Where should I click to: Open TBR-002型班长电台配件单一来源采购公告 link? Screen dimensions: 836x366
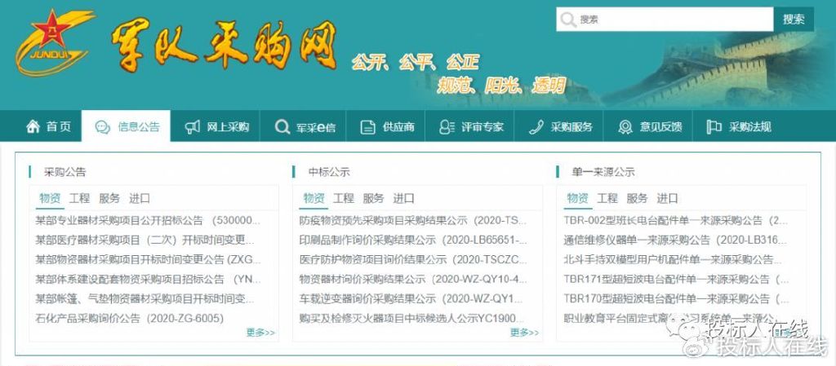pyautogui.click(x=675, y=221)
